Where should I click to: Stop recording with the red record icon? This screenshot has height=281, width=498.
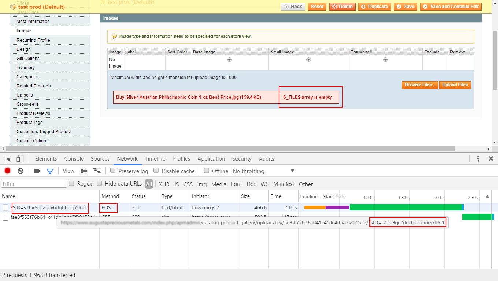pyautogui.click(x=7, y=171)
